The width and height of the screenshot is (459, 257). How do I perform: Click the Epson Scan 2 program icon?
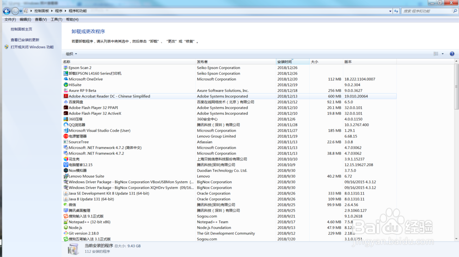(x=66, y=67)
